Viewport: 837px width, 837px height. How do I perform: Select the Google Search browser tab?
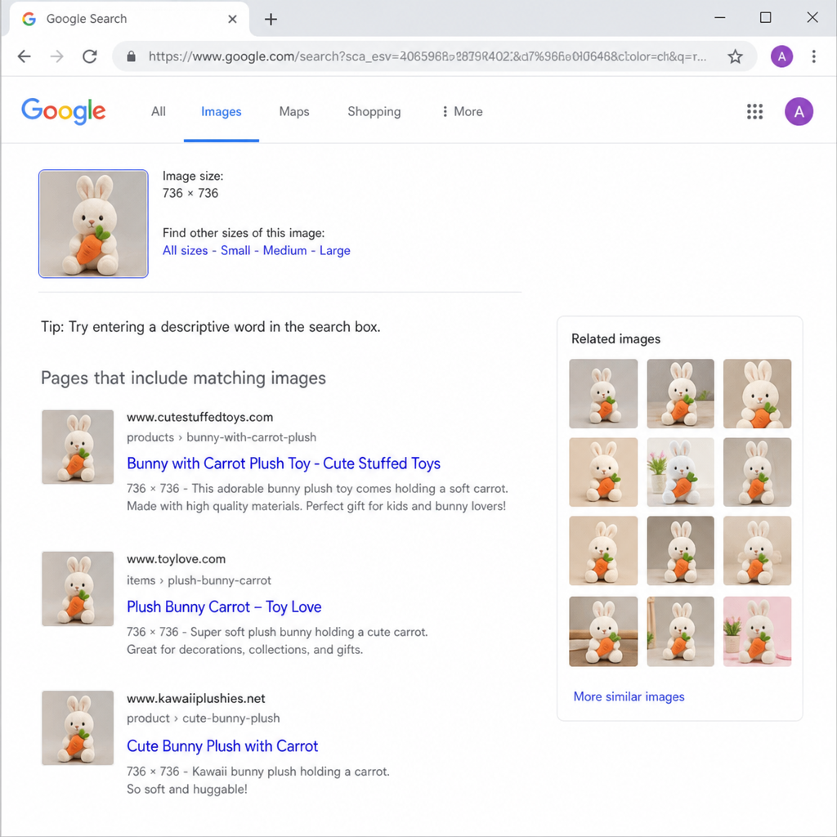point(128,20)
